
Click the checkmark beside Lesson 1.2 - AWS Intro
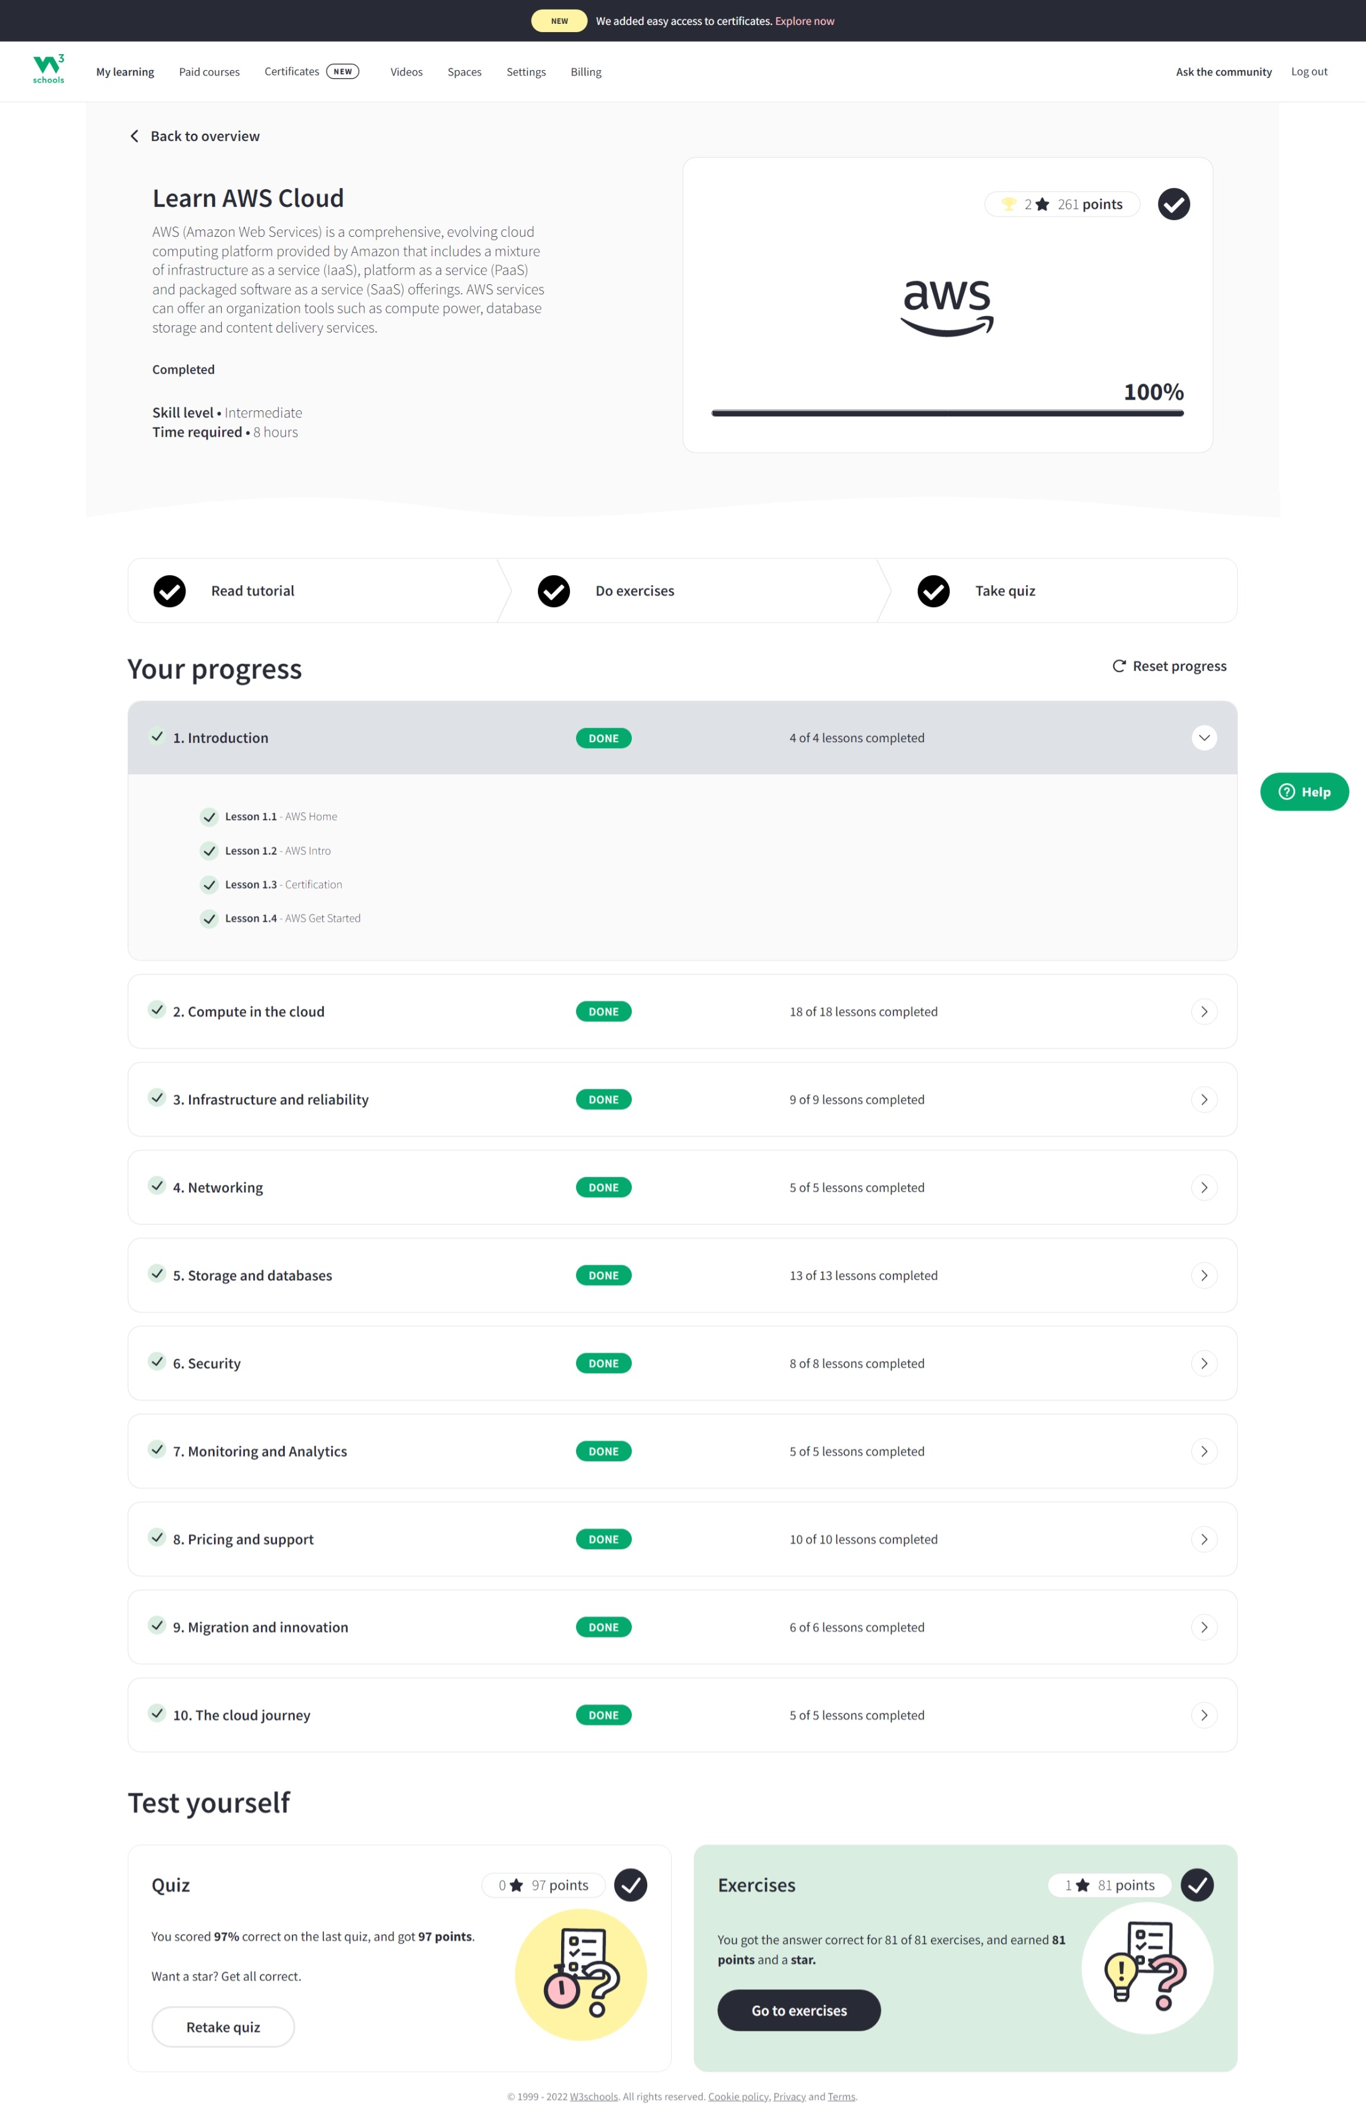tap(209, 850)
